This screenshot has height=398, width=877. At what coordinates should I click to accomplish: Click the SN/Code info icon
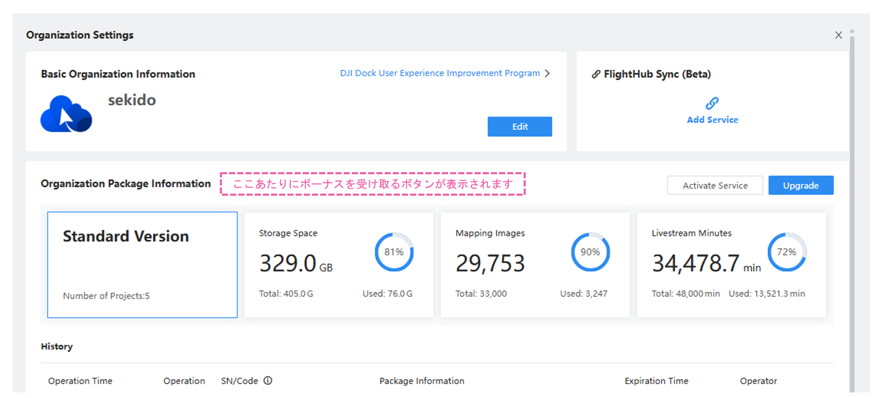pyautogui.click(x=268, y=381)
